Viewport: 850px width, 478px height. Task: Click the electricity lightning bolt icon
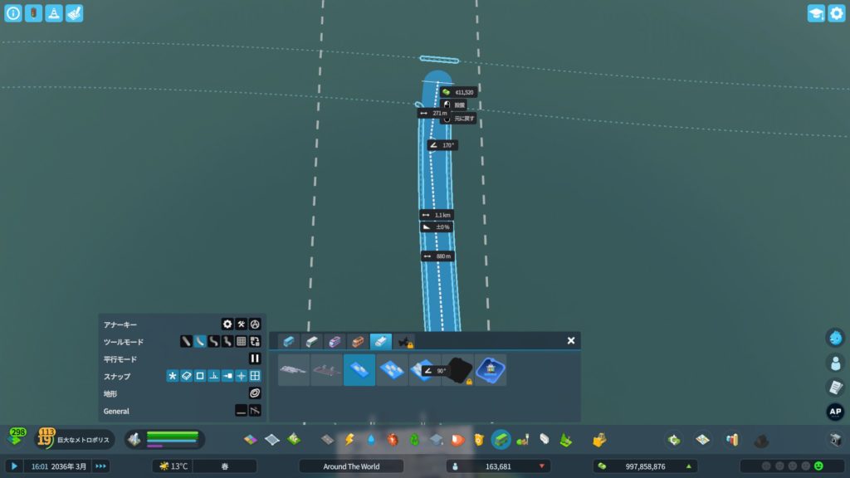349,439
